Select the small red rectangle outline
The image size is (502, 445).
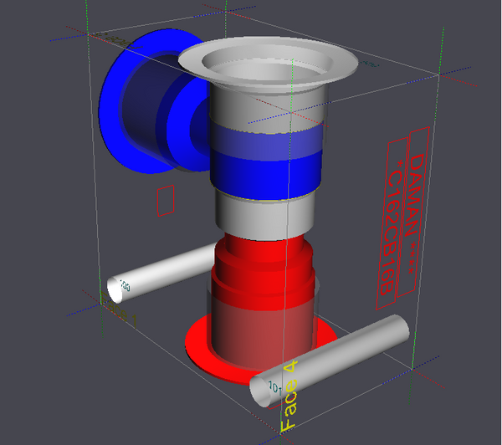(166, 201)
